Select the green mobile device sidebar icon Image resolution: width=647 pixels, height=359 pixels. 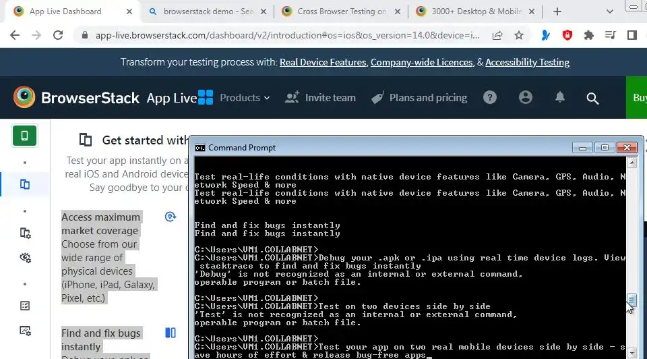25,136
